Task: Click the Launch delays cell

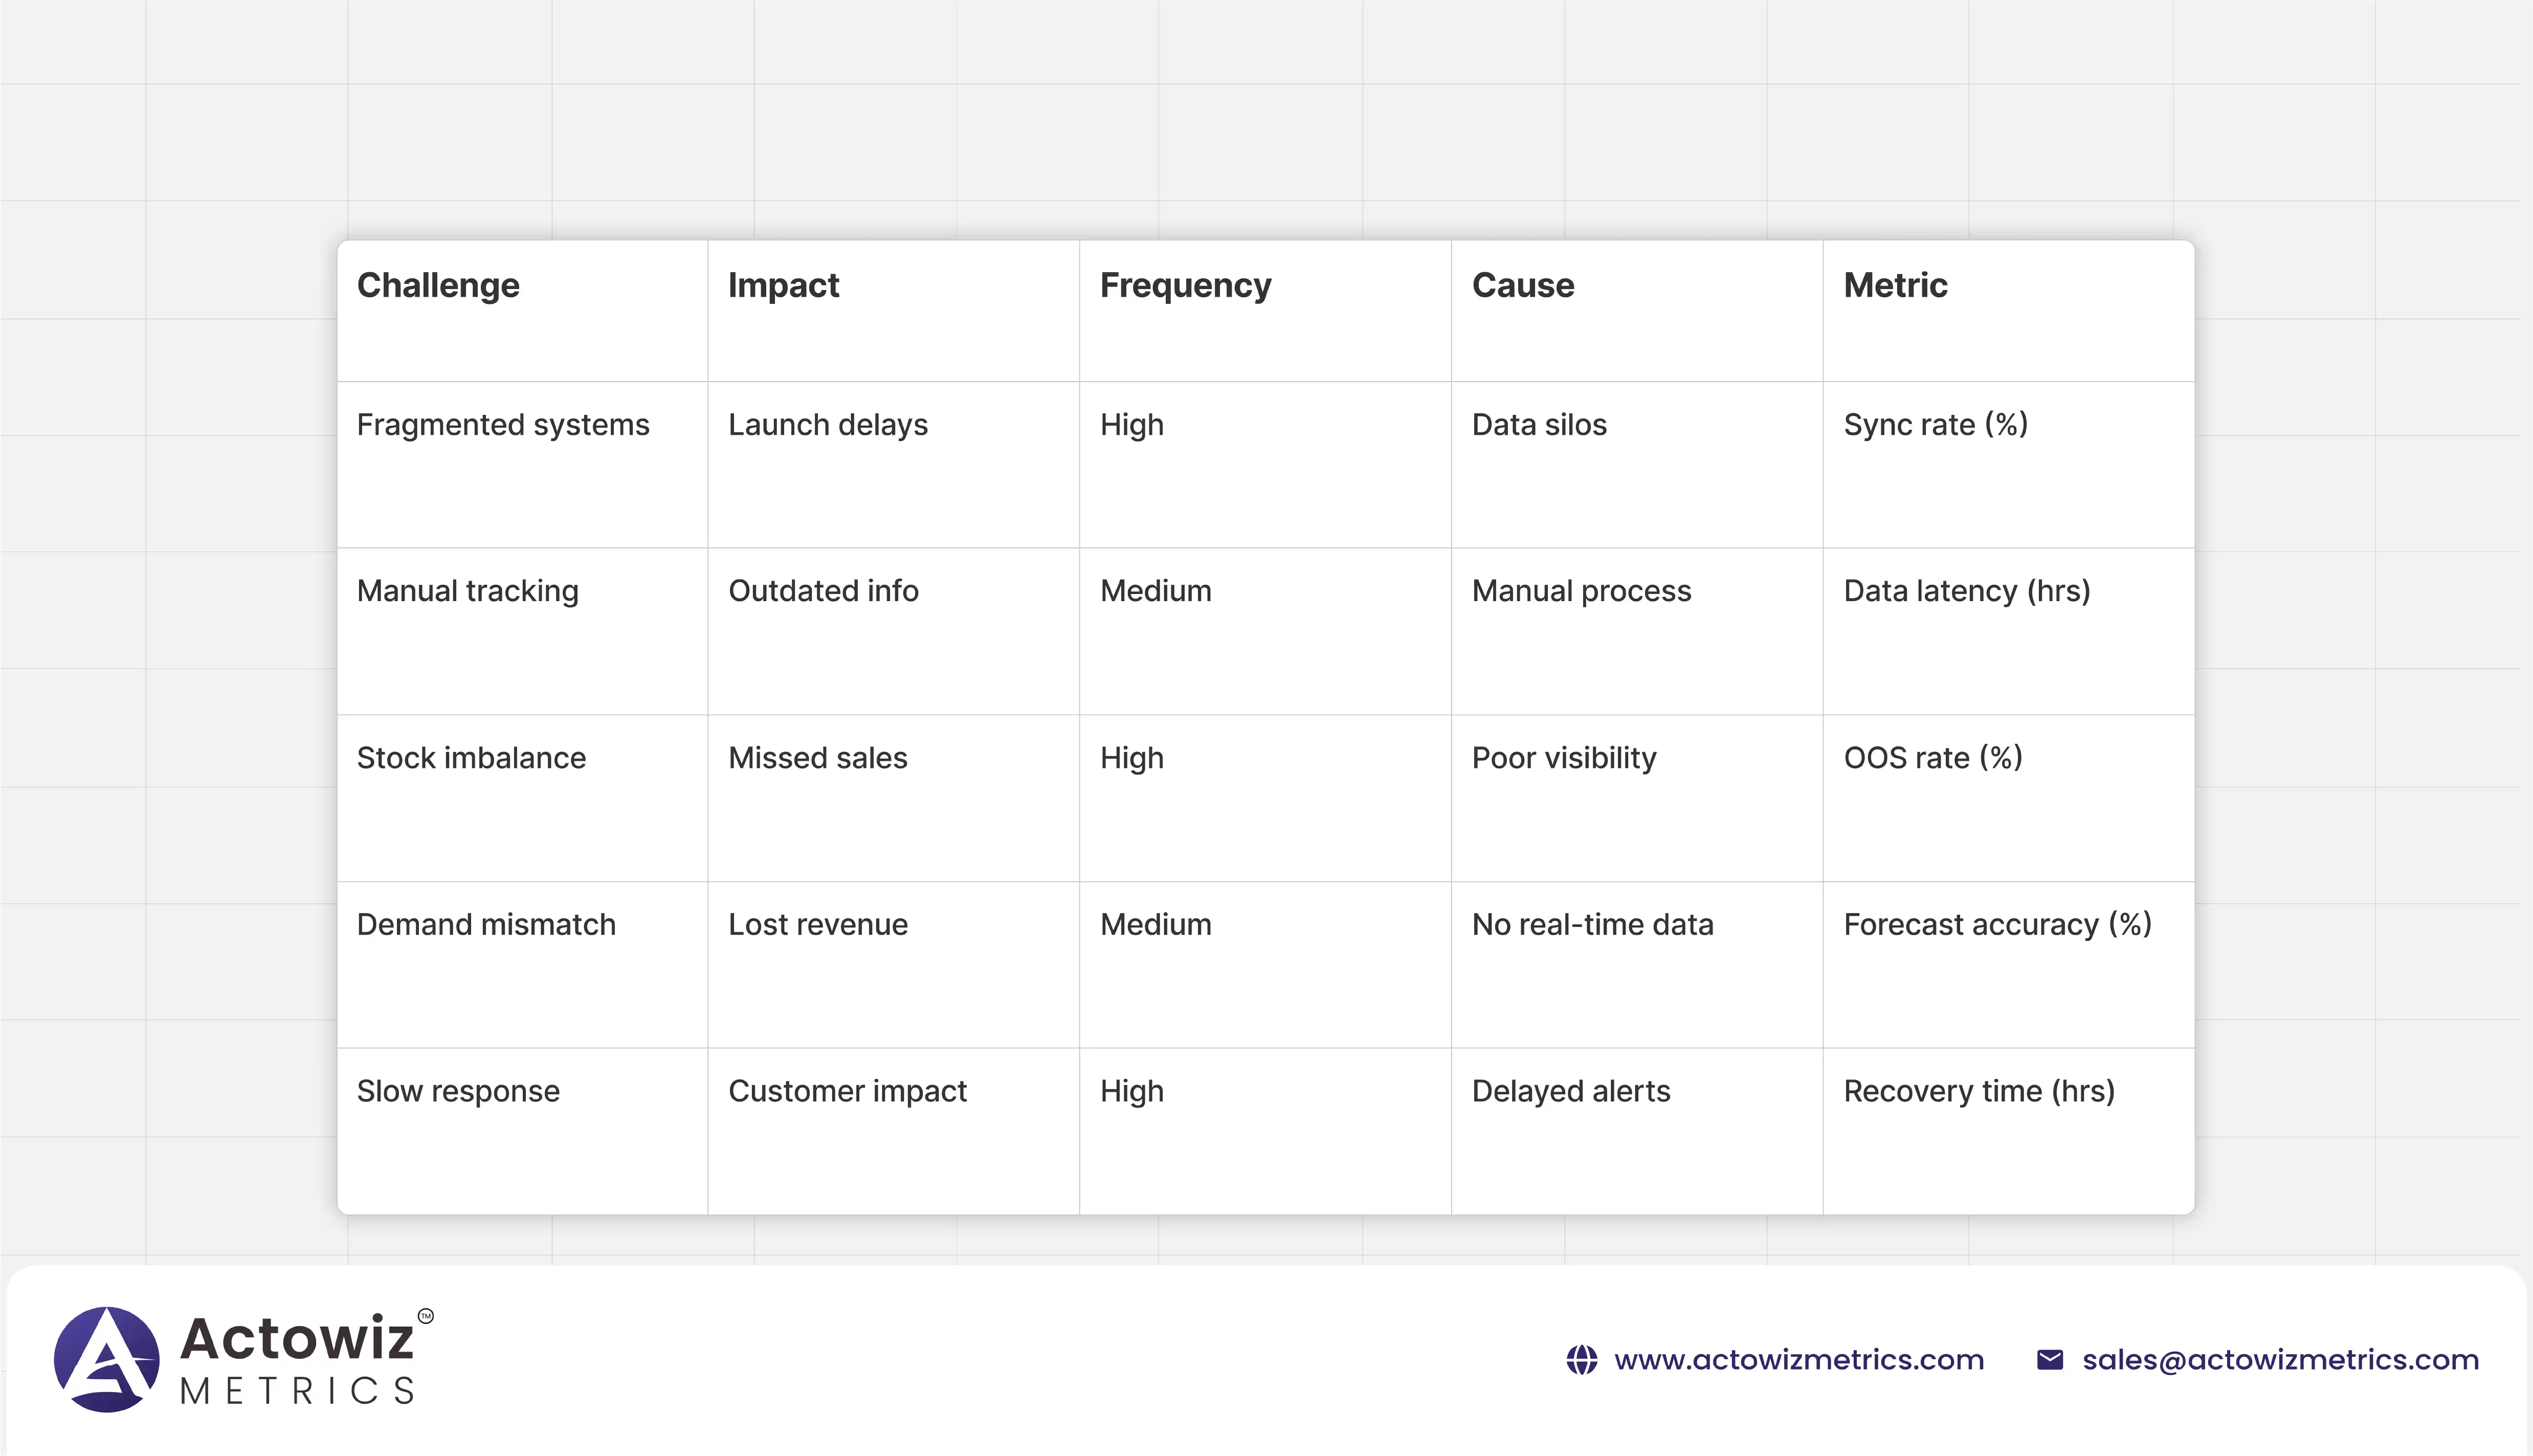Action: tap(828, 425)
